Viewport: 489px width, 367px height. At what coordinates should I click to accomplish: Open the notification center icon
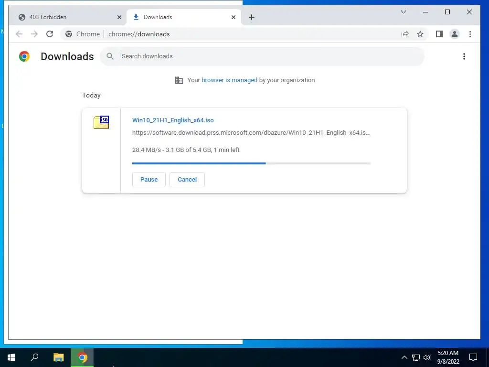tap(473, 357)
